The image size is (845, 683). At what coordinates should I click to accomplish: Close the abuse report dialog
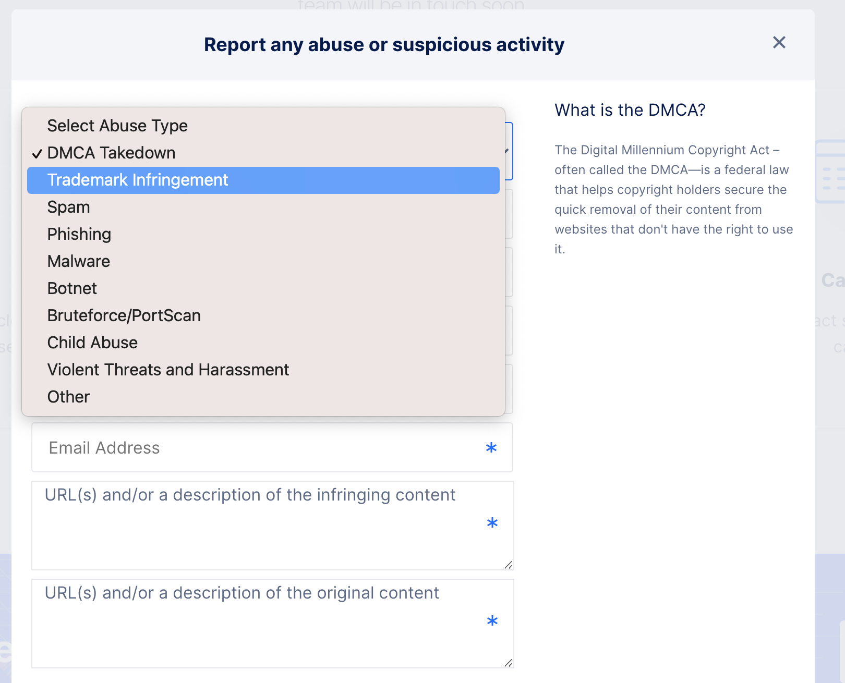(779, 43)
